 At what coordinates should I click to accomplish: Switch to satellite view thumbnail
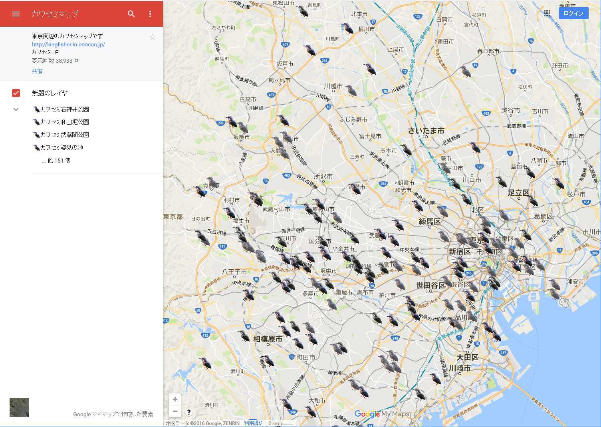(19, 407)
